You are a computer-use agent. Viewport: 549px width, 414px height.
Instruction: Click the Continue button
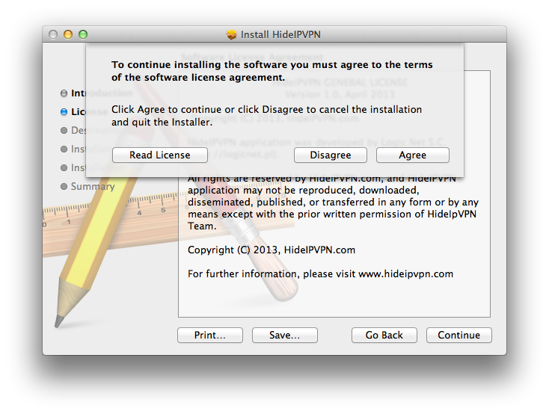pos(459,336)
